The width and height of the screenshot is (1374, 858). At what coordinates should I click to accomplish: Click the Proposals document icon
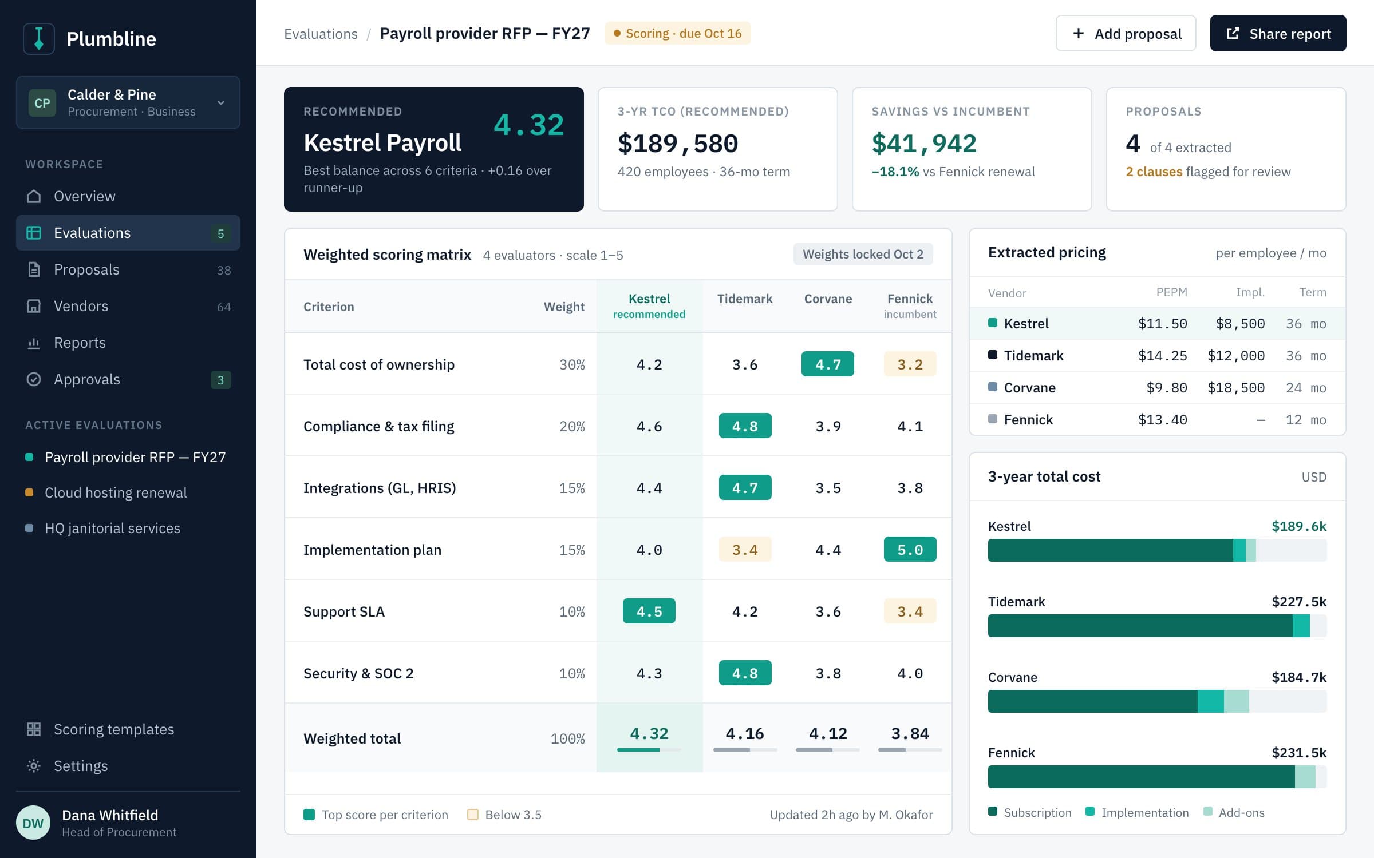(34, 269)
